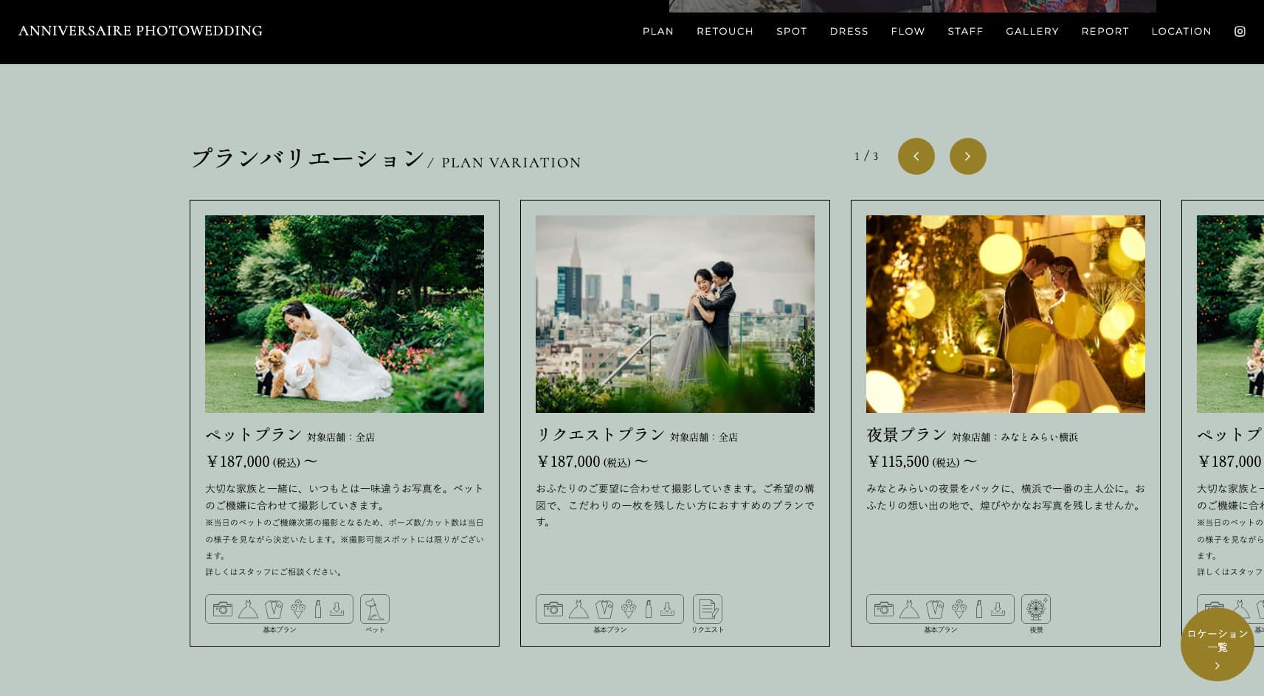Open the PLAN menu item
This screenshot has height=696, width=1264.
click(x=658, y=32)
